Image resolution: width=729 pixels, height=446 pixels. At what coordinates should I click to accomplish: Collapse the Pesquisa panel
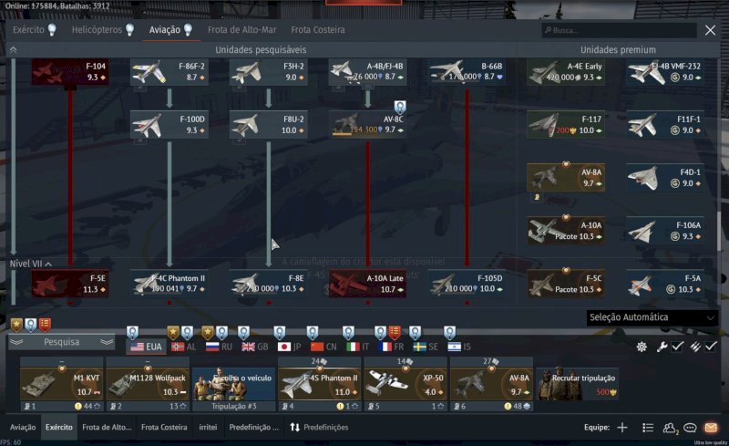point(61,342)
